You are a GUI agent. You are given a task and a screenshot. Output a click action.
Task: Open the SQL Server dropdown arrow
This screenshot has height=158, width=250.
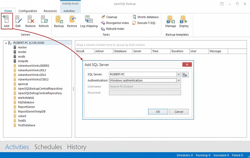178,74
